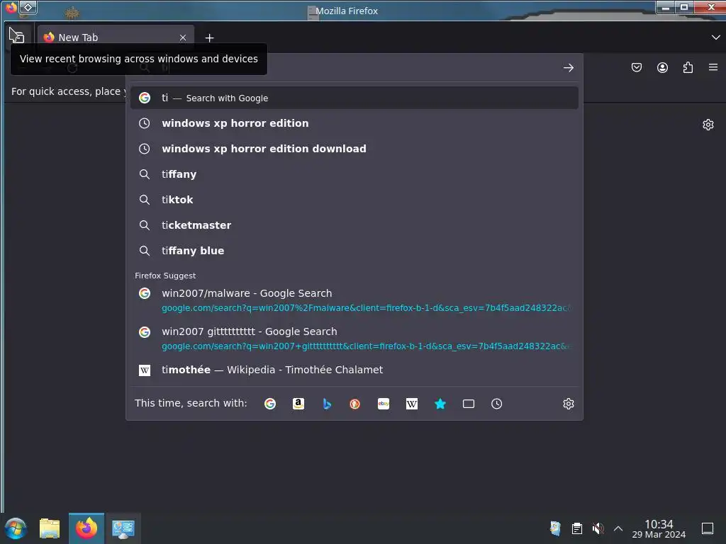
Task: Open 'win2007/malware - Google Search' result
Action: point(354,300)
